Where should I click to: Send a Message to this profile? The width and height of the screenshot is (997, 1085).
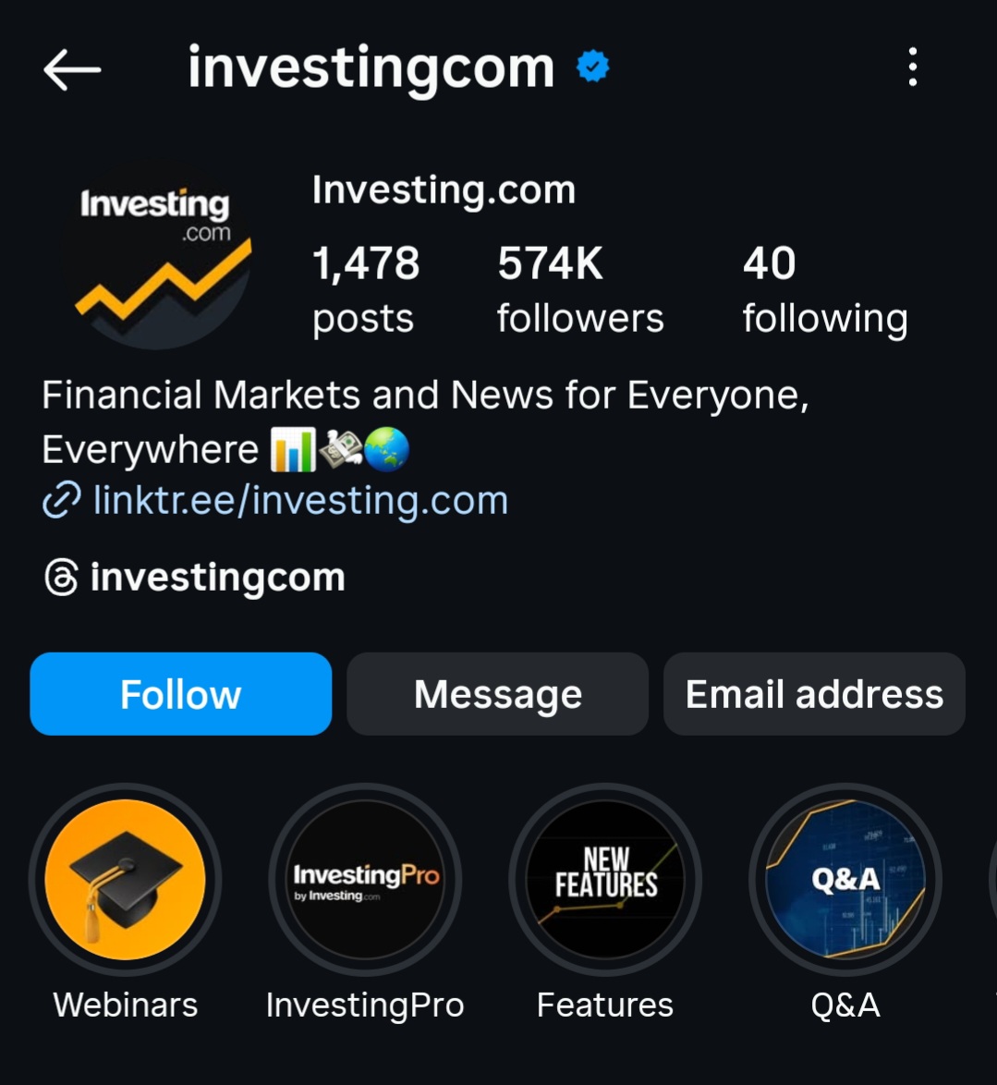(x=497, y=694)
